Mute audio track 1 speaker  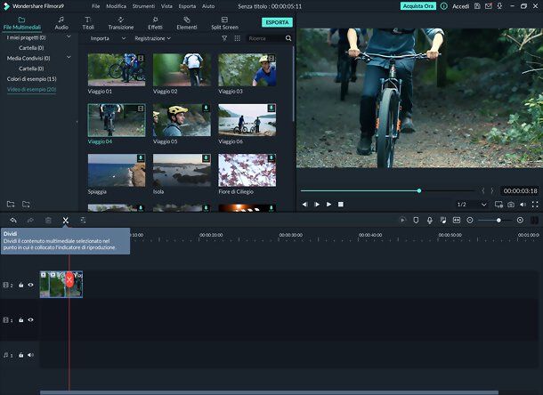(30, 355)
